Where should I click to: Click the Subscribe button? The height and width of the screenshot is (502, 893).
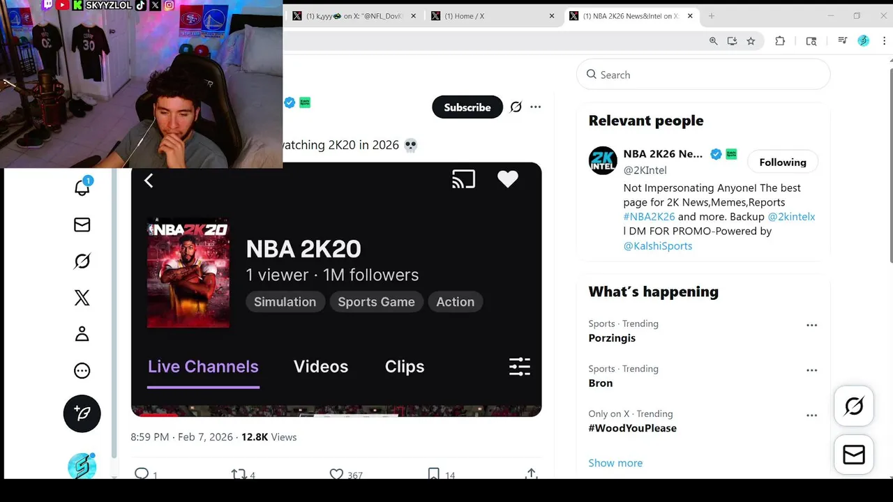467,107
